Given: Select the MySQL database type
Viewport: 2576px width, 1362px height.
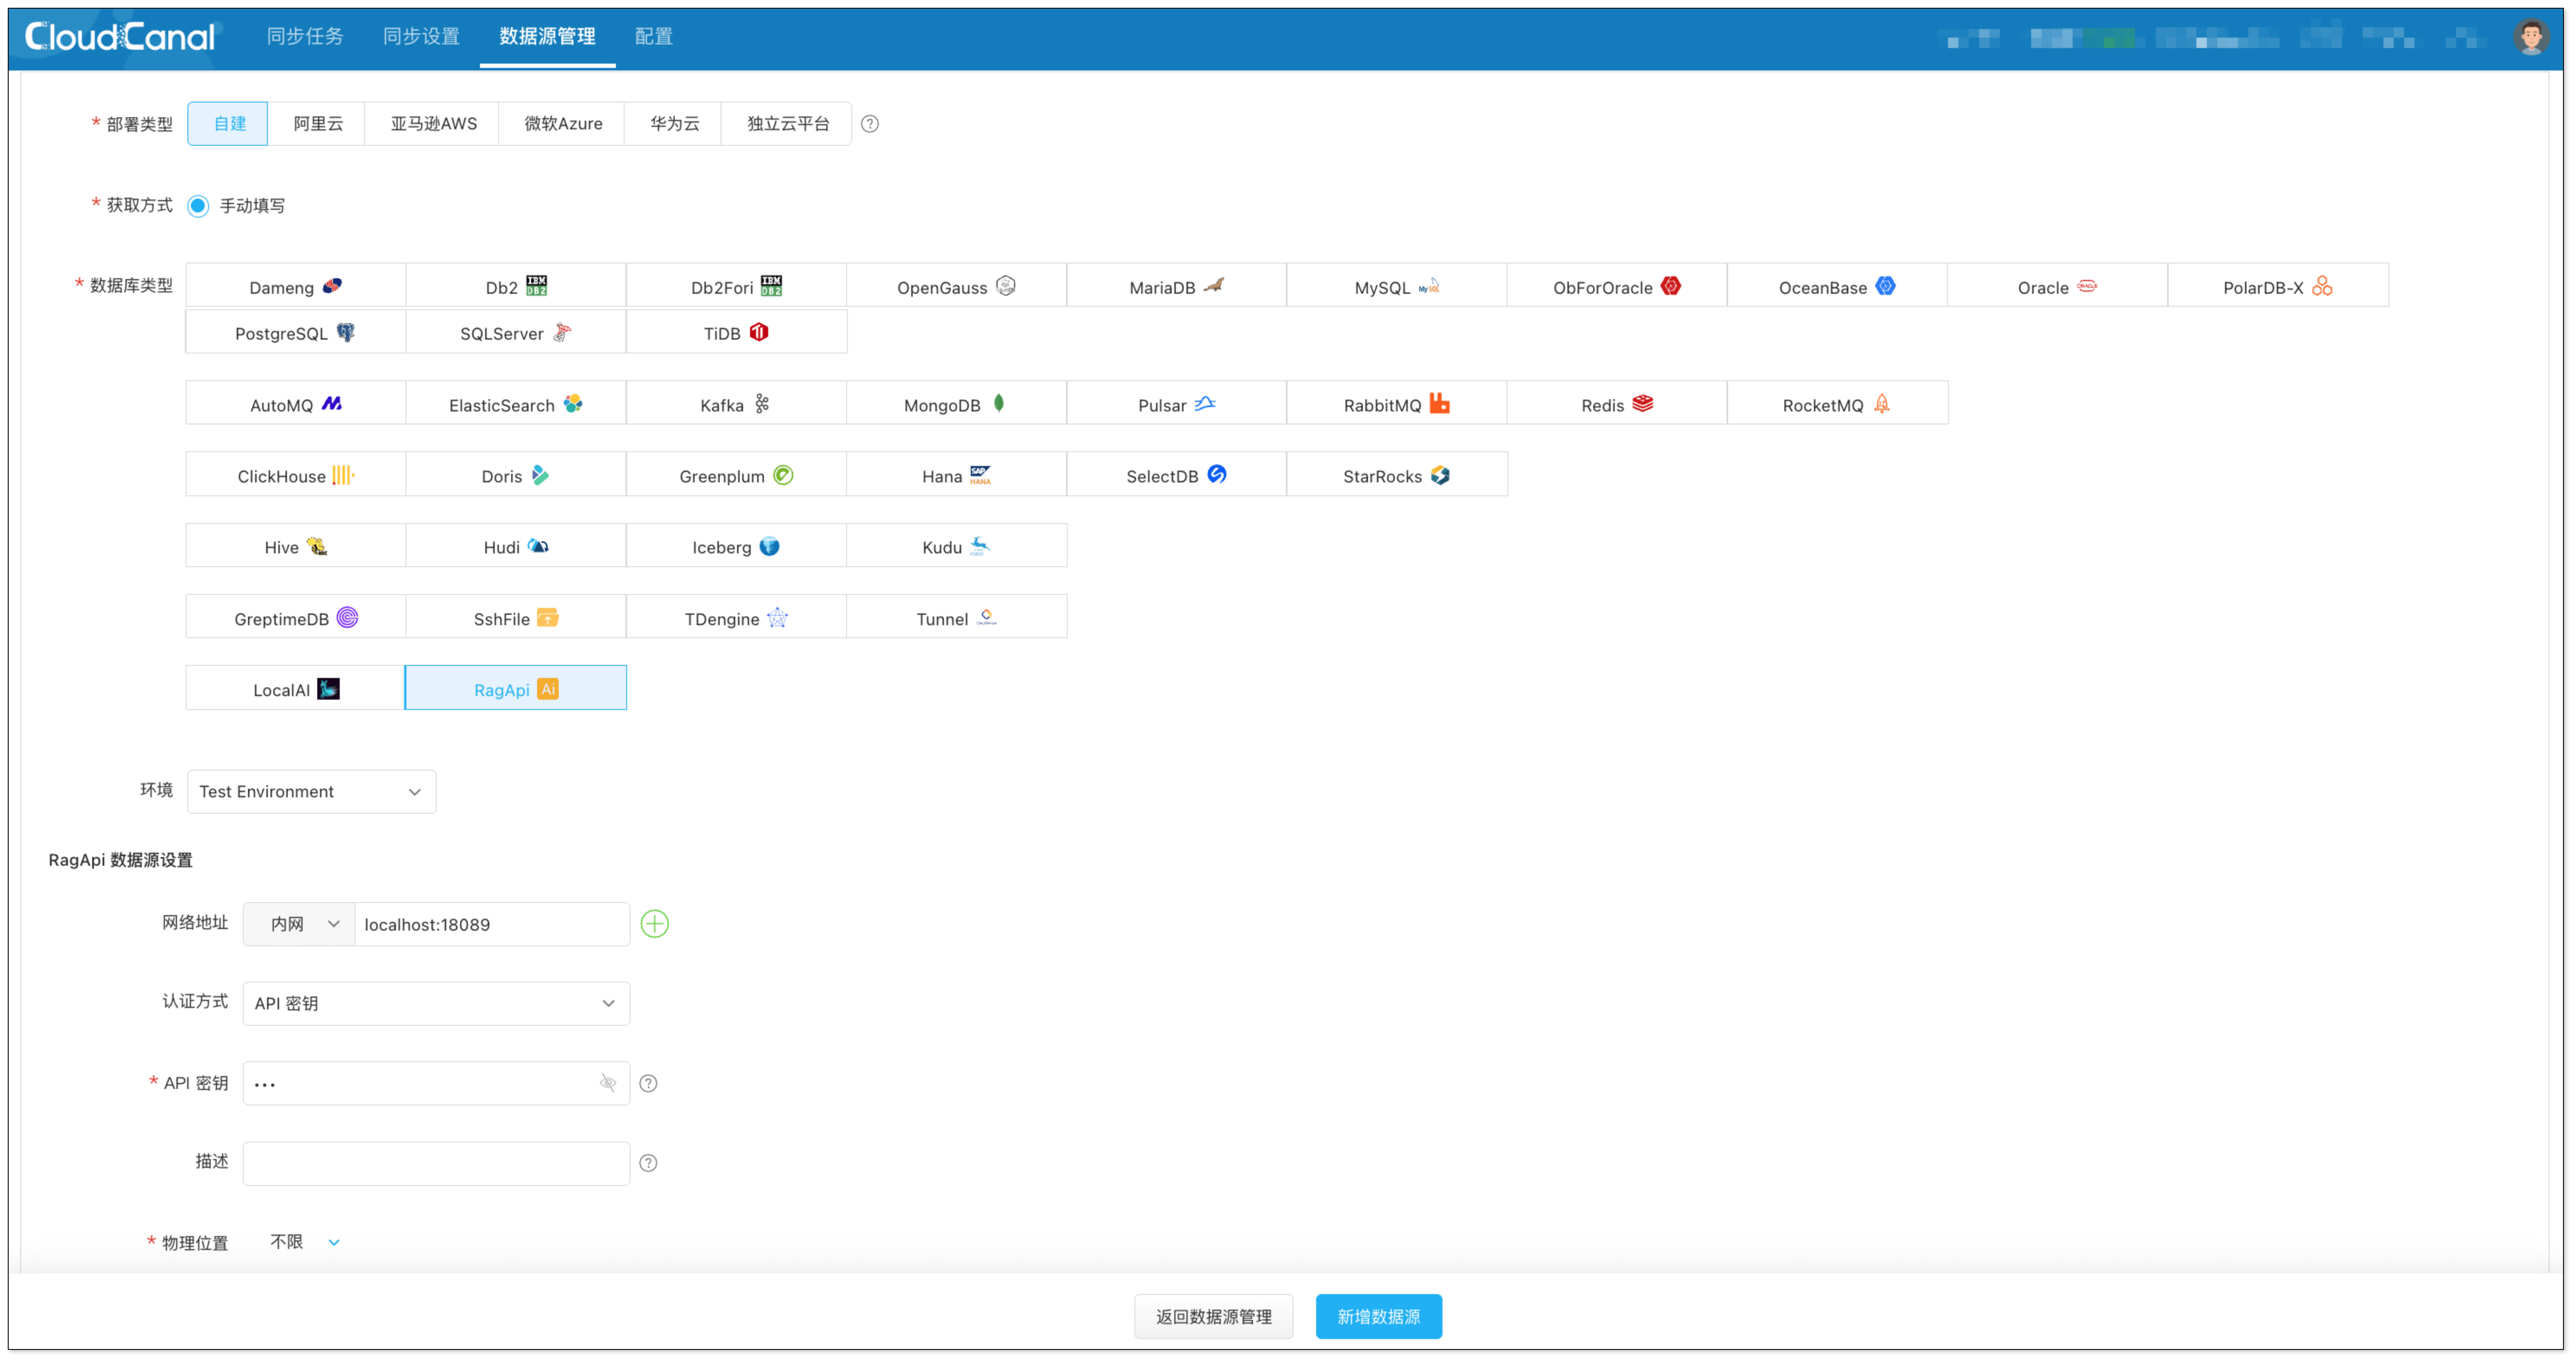Looking at the screenshot, I should pos(1396,287).
